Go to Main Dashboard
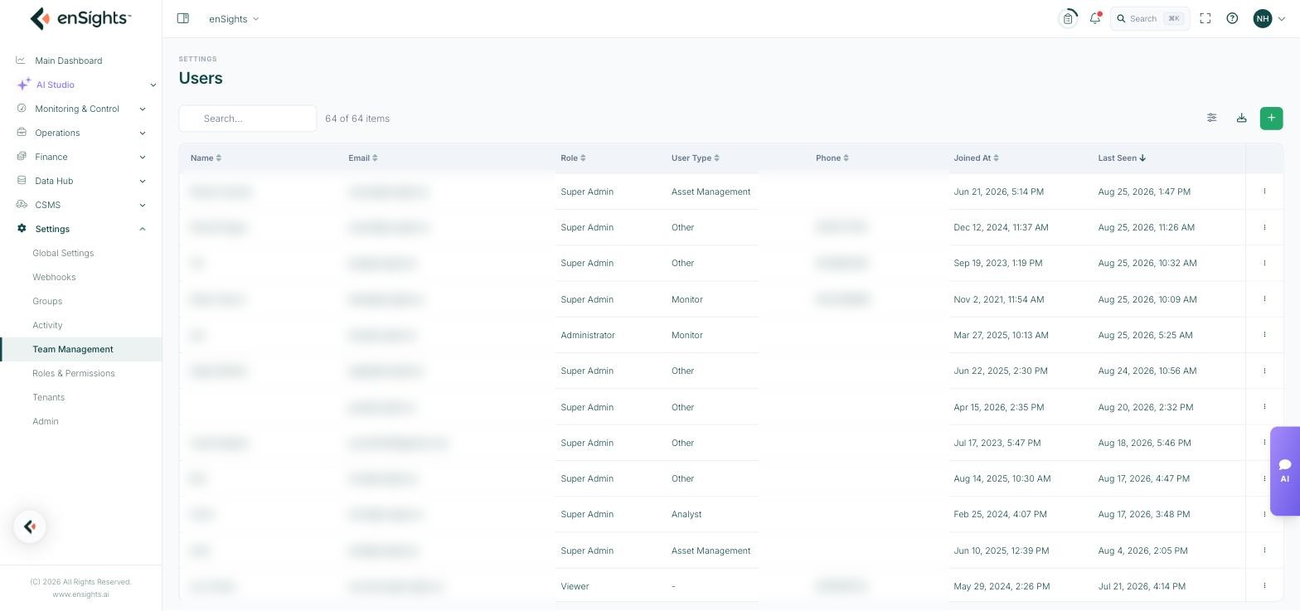Viewport: 1300px width, 611px height. pyautogui.click(x=68, y=61)
